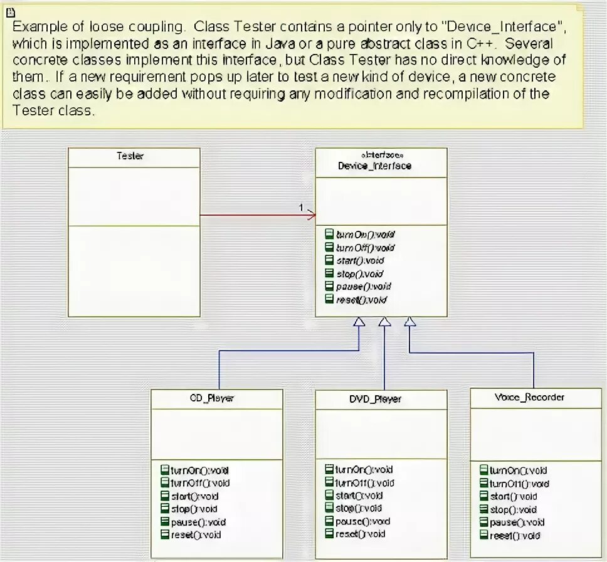Collapse the Voice_Recorder generalization arrowhead
Viewport: 607px width, 562px height.
click(x=411, y=321)
